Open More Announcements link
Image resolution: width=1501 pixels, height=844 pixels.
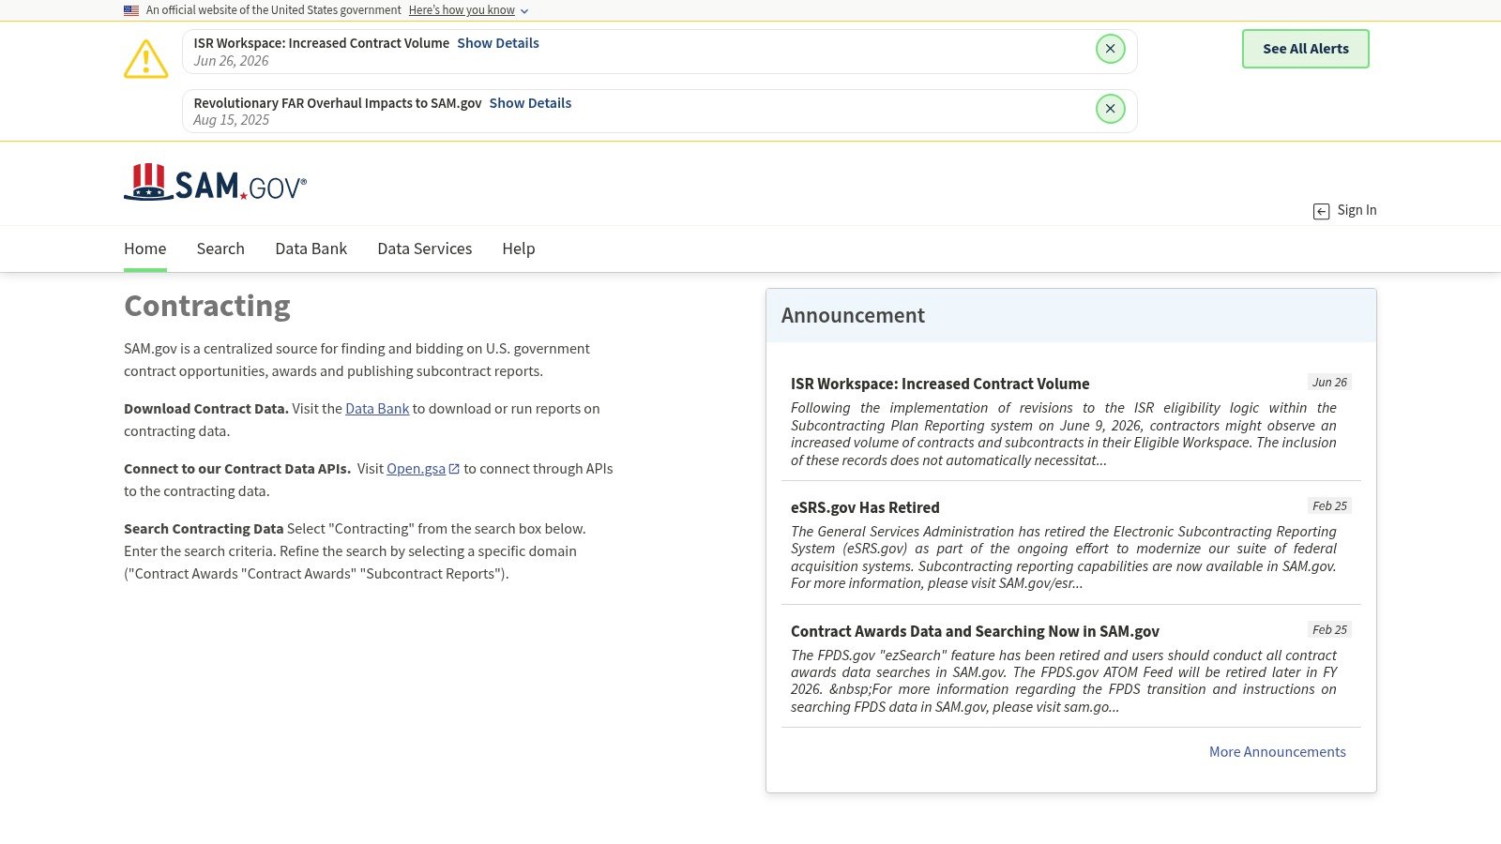1277,752
